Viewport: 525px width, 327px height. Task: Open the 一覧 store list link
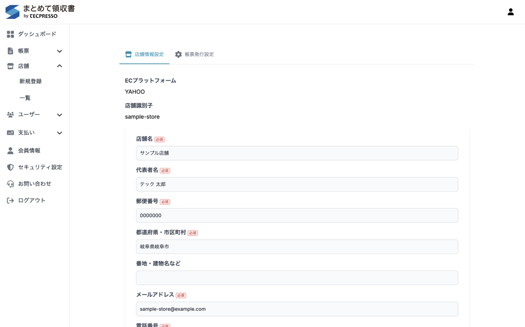tap(25, 98)
